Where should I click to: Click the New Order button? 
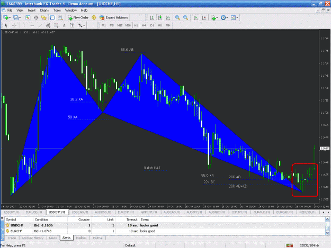(x=78, y=17)
